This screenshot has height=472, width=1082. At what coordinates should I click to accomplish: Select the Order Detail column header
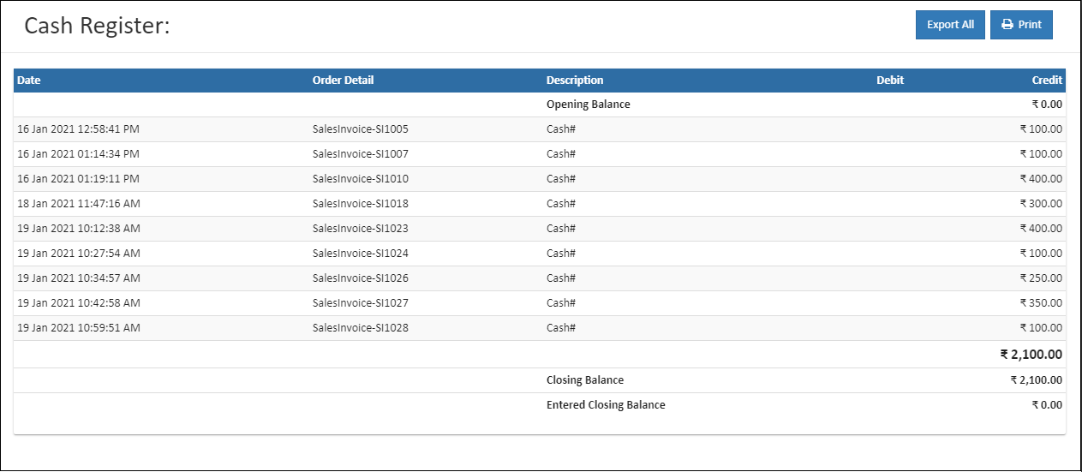[x=343, y=81]
